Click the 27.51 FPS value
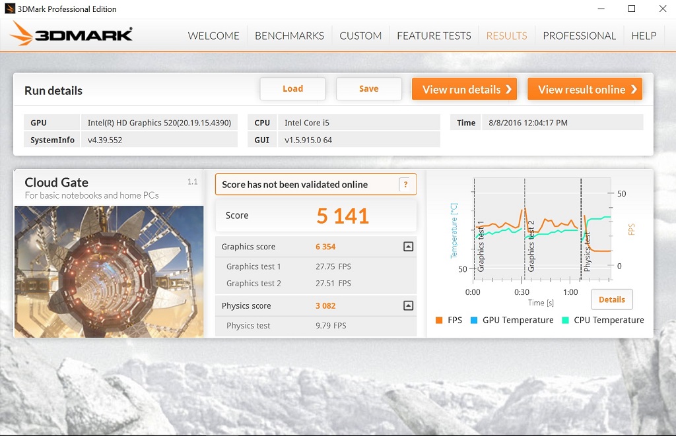 333,284
